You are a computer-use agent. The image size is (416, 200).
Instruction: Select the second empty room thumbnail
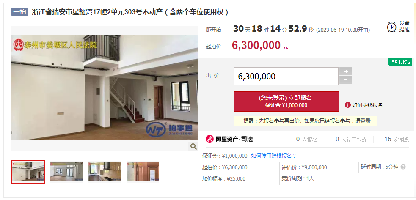click(66, 172)
